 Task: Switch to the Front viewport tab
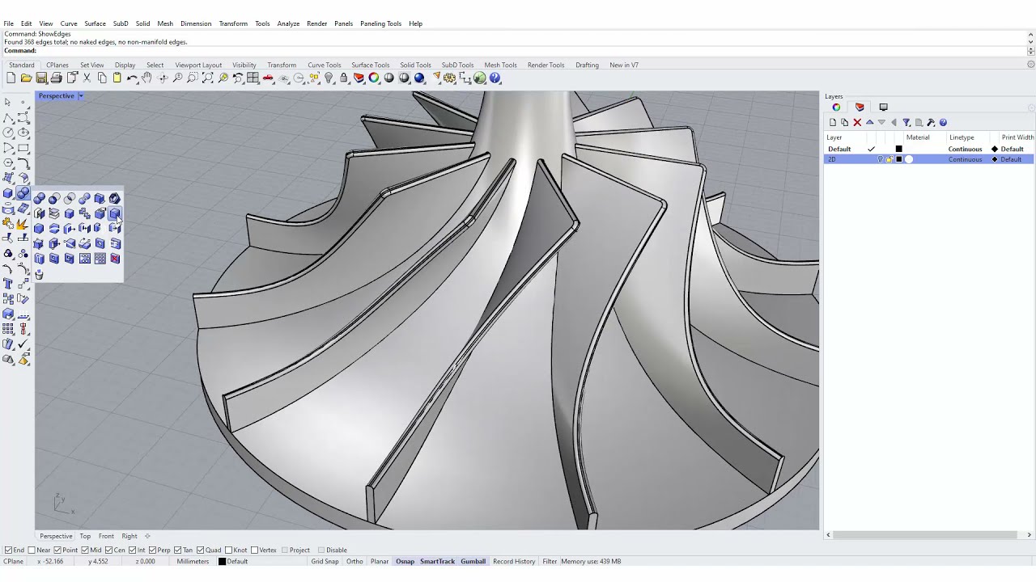pos(106,536)
